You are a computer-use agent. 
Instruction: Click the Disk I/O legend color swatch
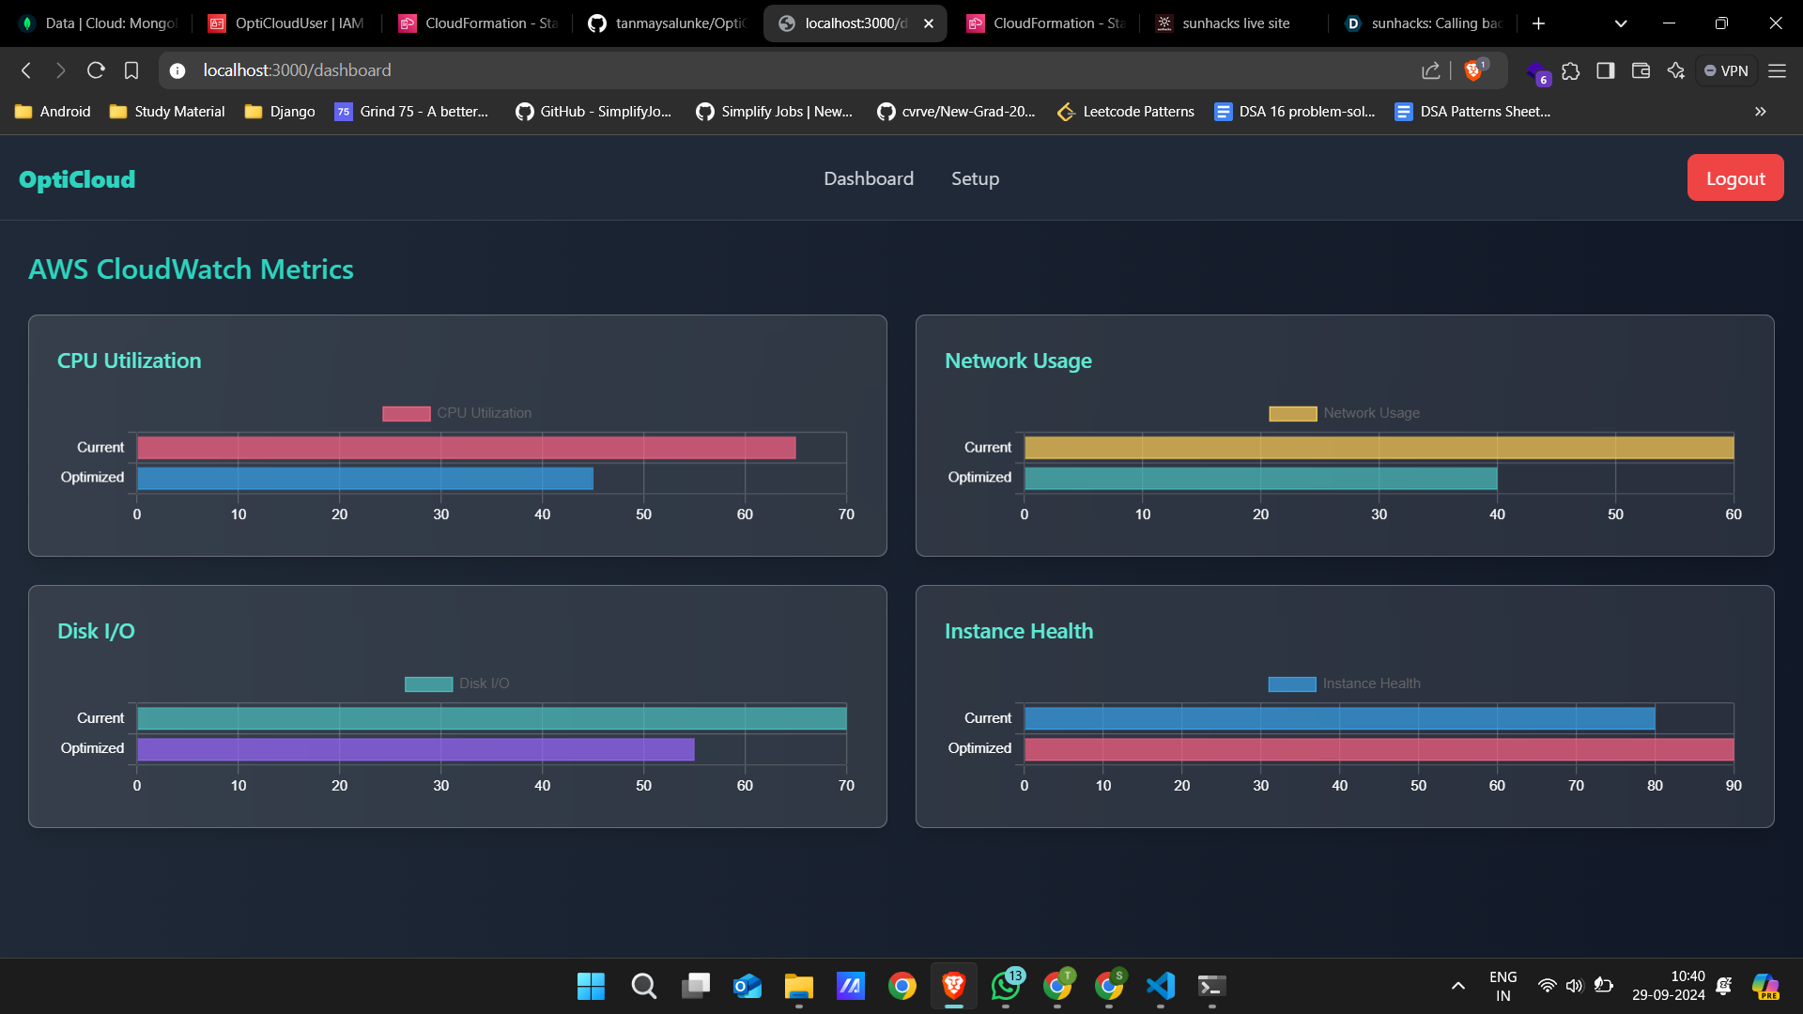428,684
